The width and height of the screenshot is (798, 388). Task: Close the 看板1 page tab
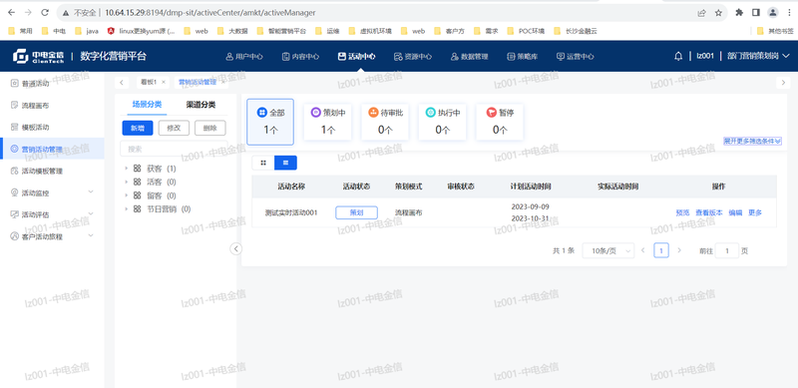164,82
